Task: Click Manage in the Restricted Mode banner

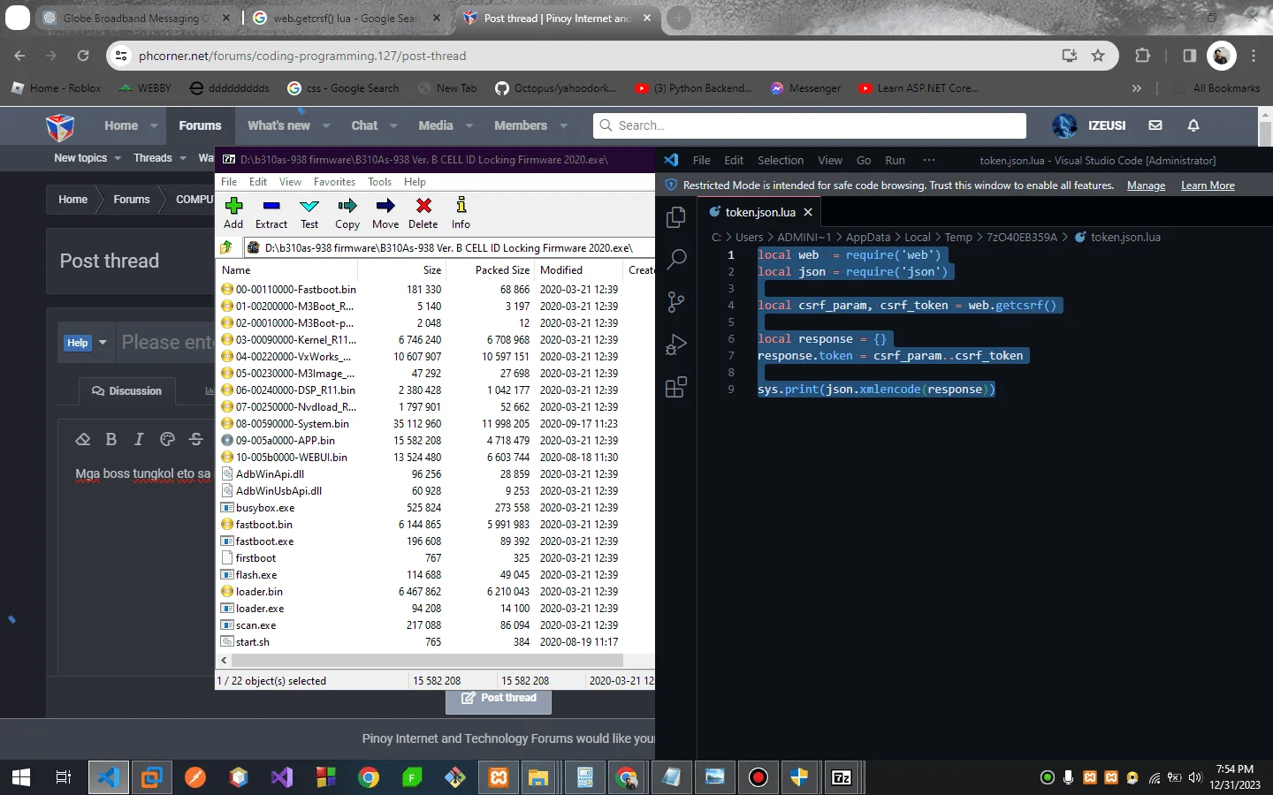Action: pos(1146,185)
